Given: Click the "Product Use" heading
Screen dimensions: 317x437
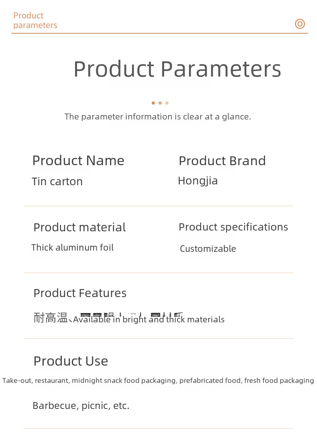Looking at the screenshot, I should (x=71, y=361).
